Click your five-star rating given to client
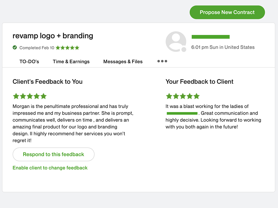 coord(183,96)
